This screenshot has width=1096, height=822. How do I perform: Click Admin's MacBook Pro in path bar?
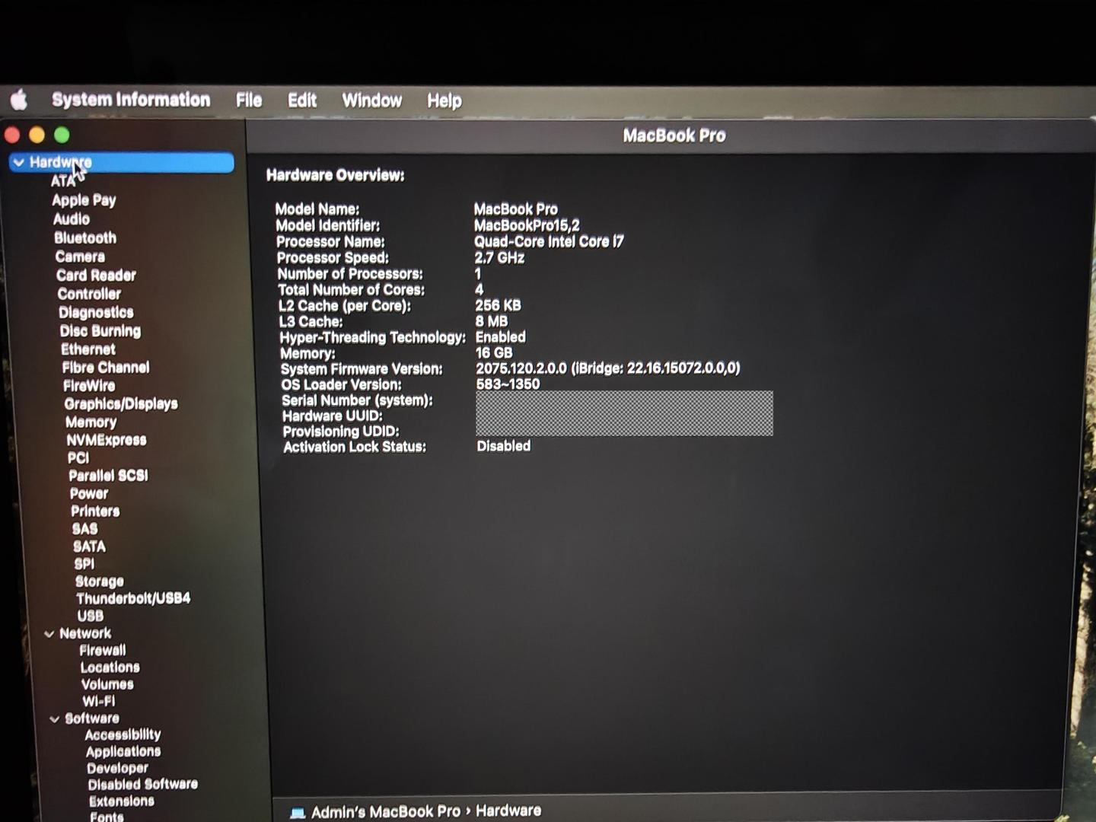385,811
